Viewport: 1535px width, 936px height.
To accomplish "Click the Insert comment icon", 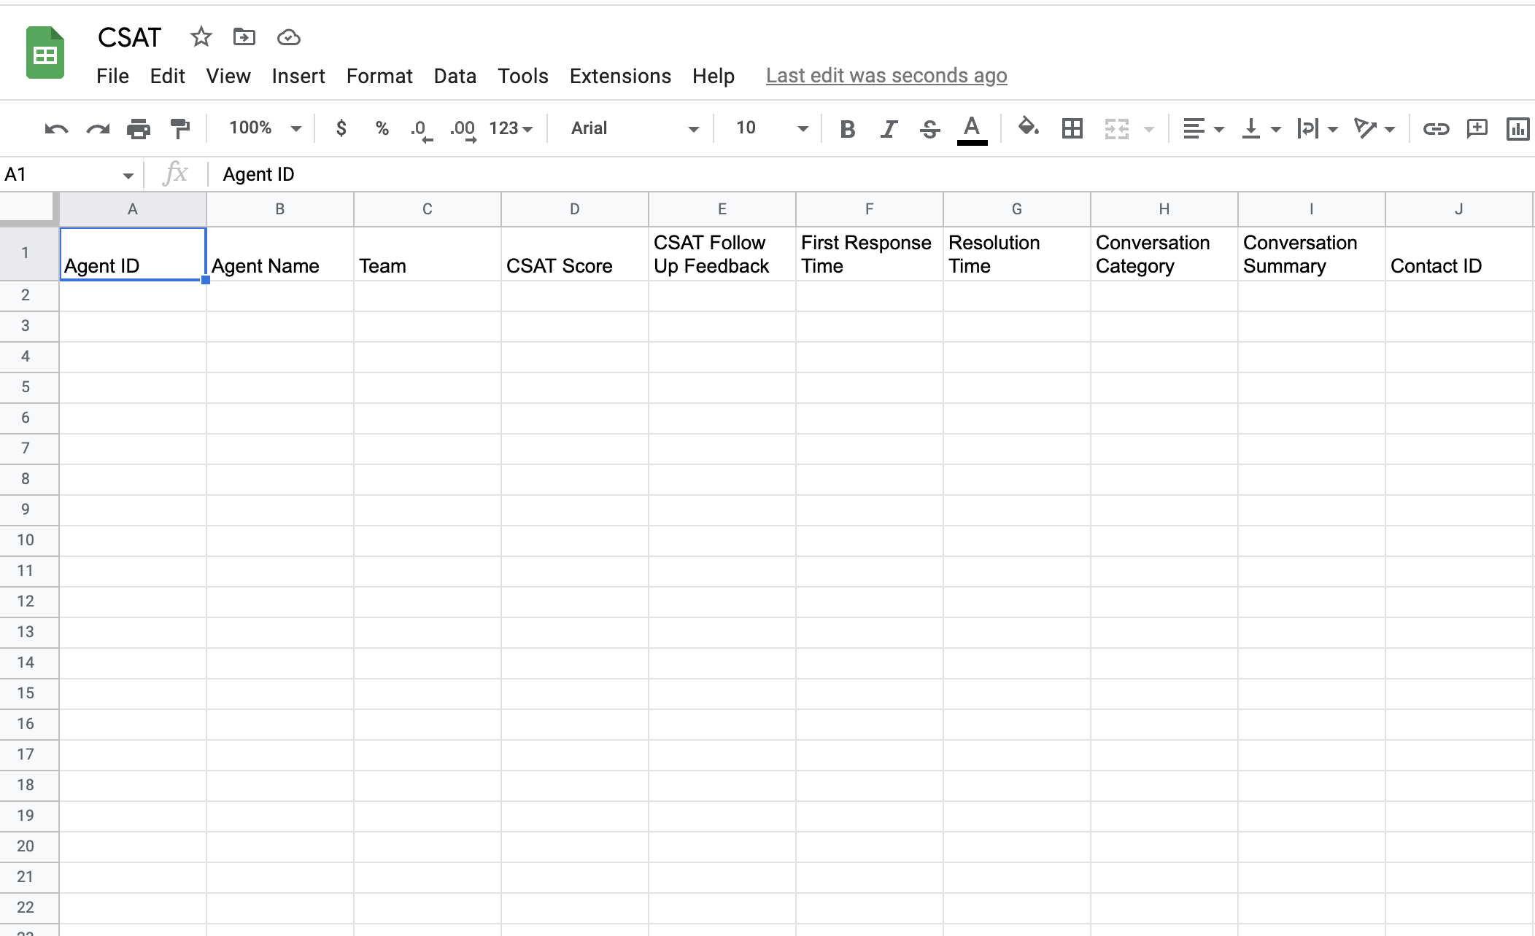I will coord(1477,129).
